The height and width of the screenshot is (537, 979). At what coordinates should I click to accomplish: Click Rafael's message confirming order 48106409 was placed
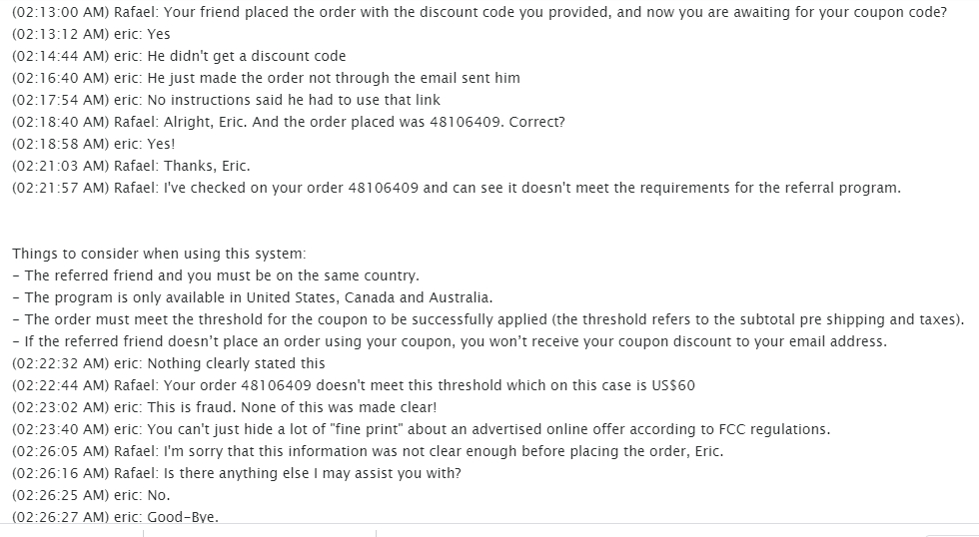tap(289, 122)
